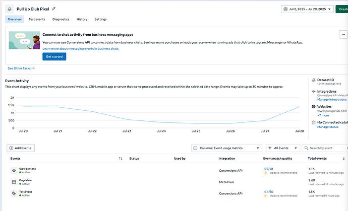Click the Event match quality column header
Viewport: 348px width, 211px height.
(278, 159)
